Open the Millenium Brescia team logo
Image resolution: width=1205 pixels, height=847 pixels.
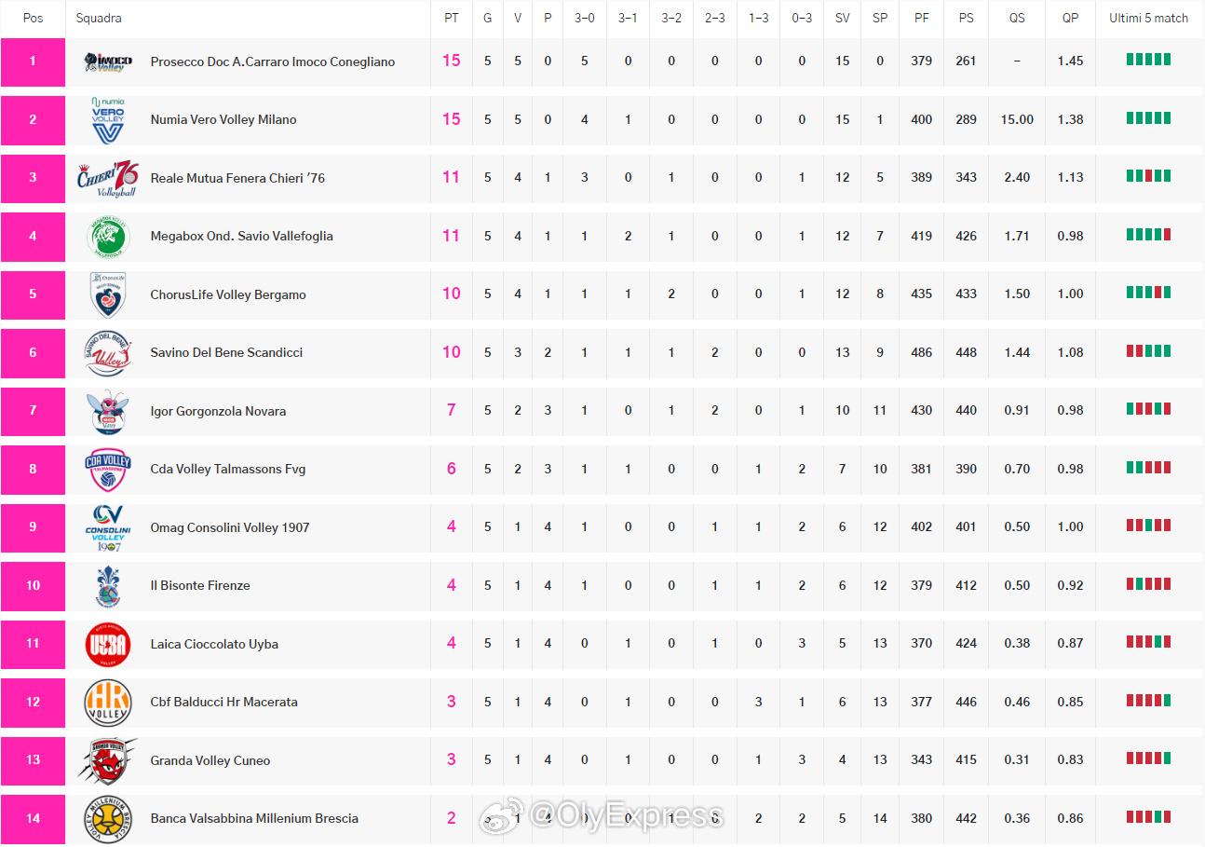point(108,819)
